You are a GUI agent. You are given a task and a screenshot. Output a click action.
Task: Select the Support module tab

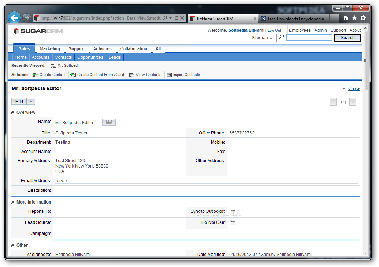(77, 49)
